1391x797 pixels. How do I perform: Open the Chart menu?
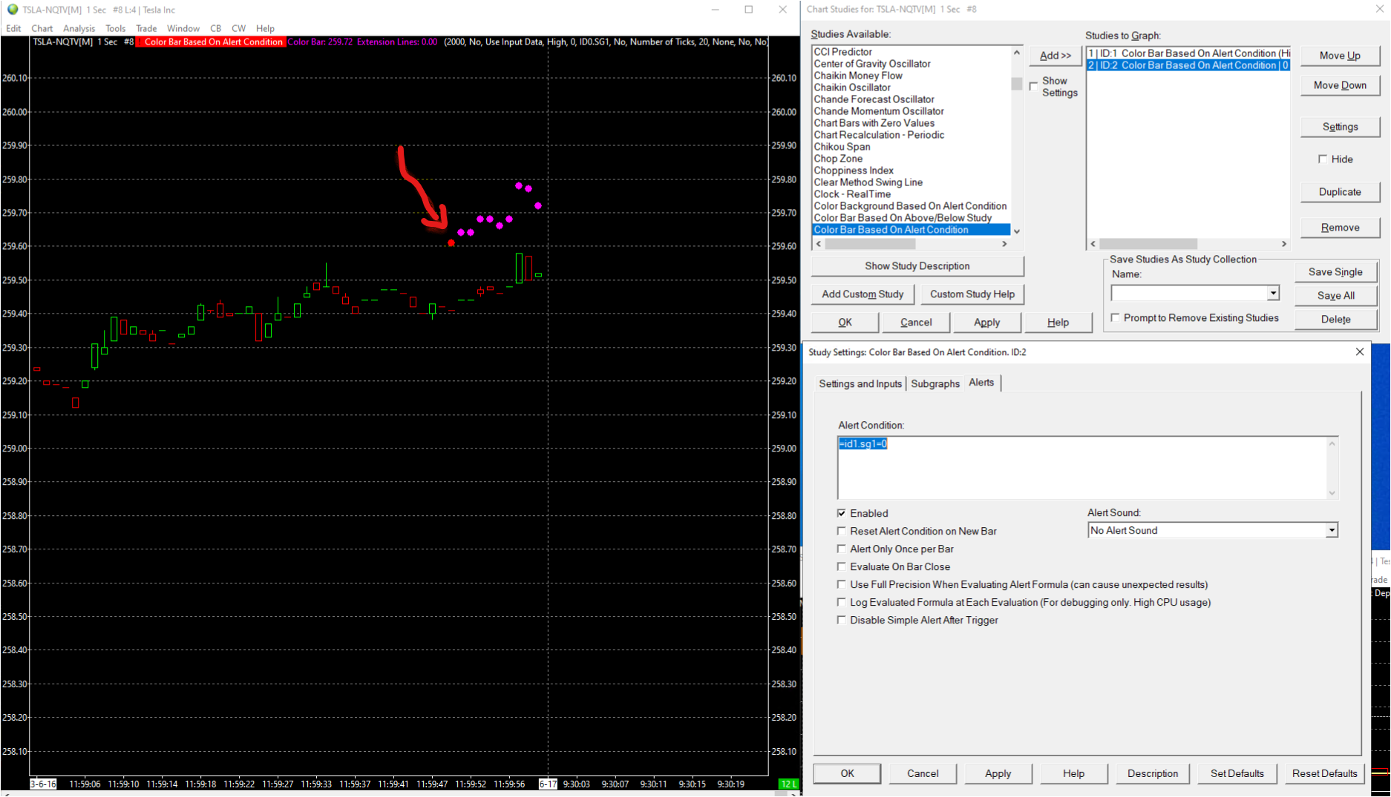tap(42, 28)
